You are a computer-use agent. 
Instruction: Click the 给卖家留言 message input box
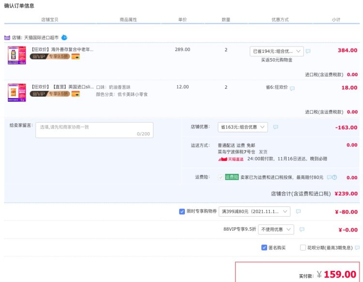tap(94, 130)
